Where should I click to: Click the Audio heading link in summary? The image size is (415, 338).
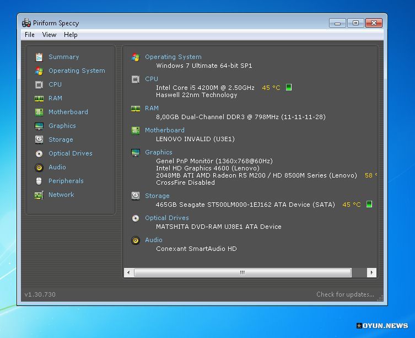154,240
